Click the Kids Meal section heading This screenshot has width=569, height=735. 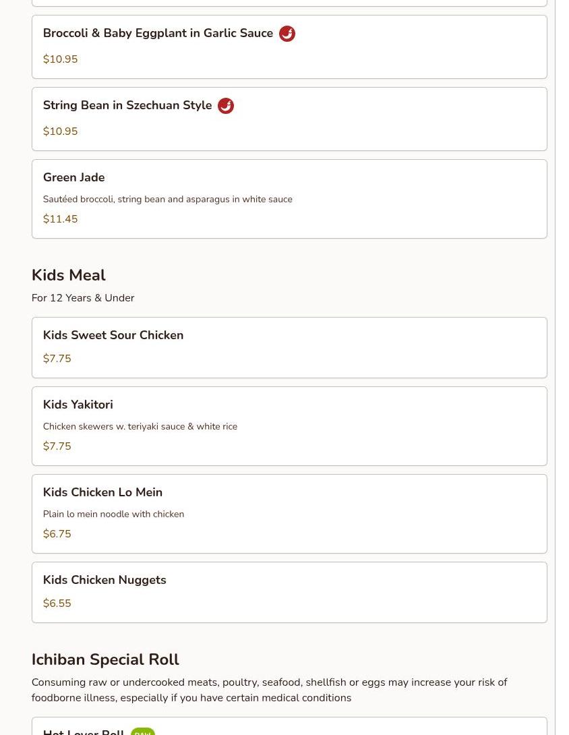(69, 276)
